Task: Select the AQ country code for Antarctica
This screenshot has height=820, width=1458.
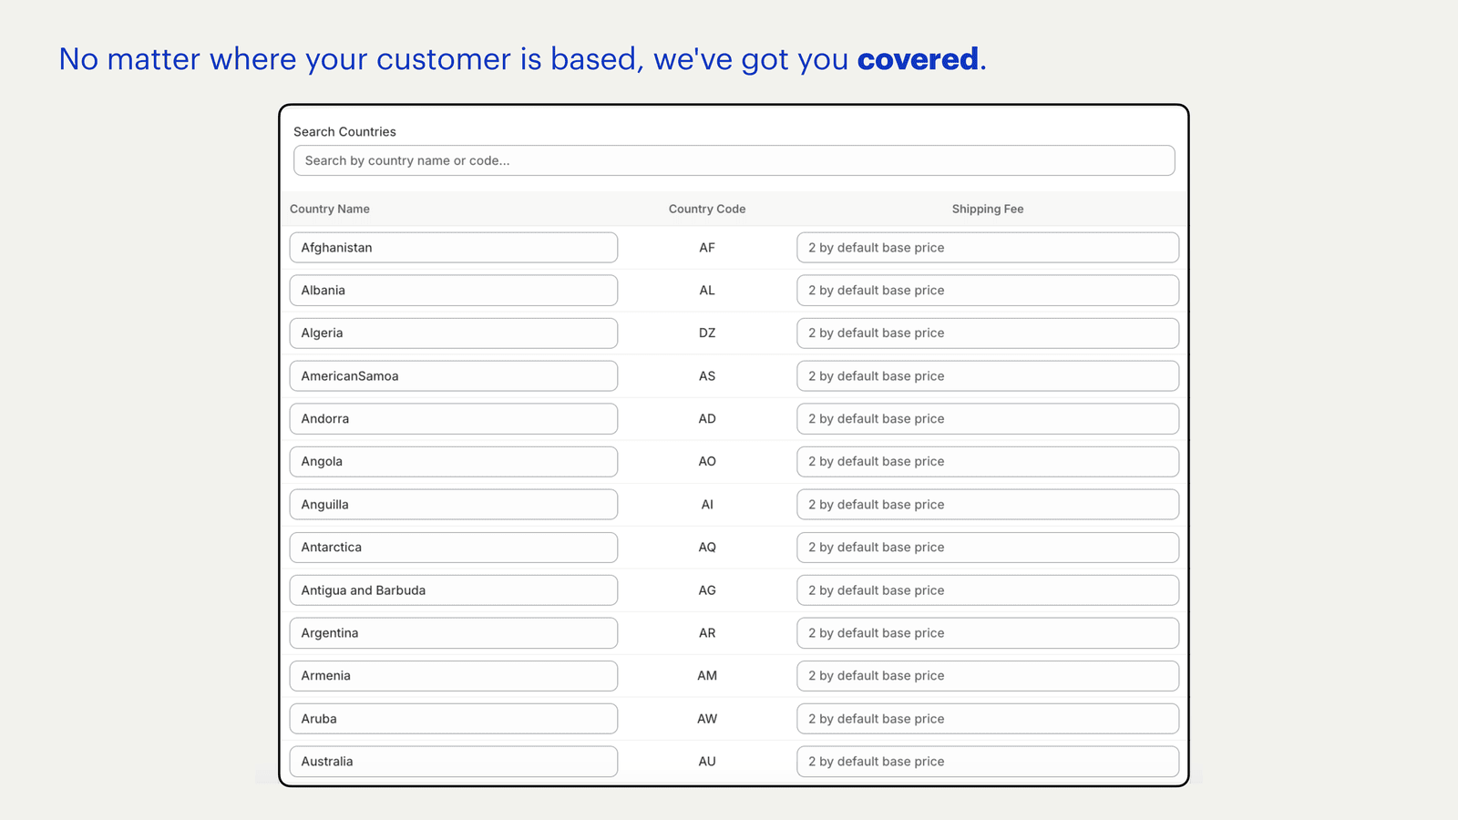Action: [707, 548]
